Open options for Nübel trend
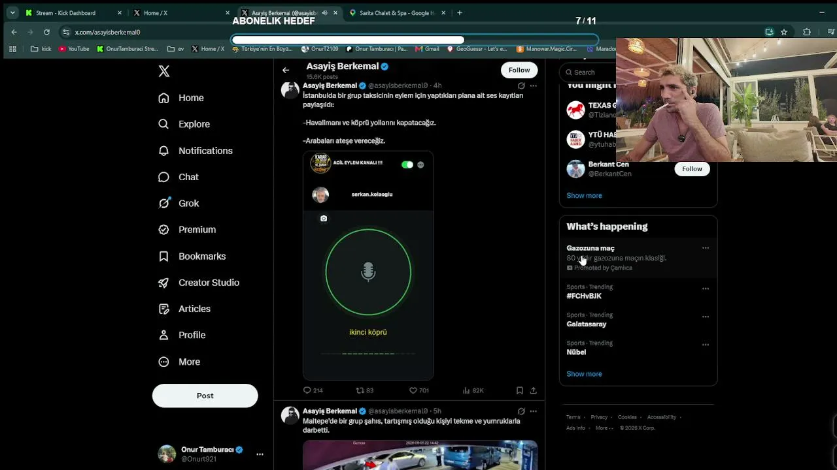 click(x=706, y=345)
